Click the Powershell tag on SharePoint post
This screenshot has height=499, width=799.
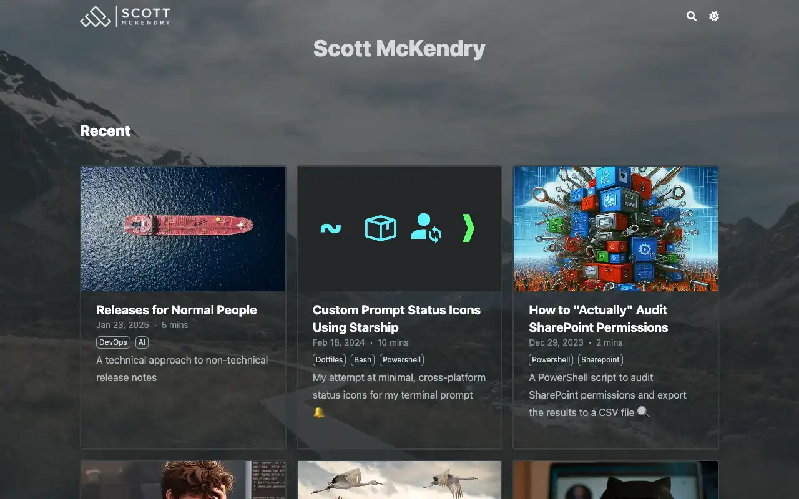[x=551, y=360]
